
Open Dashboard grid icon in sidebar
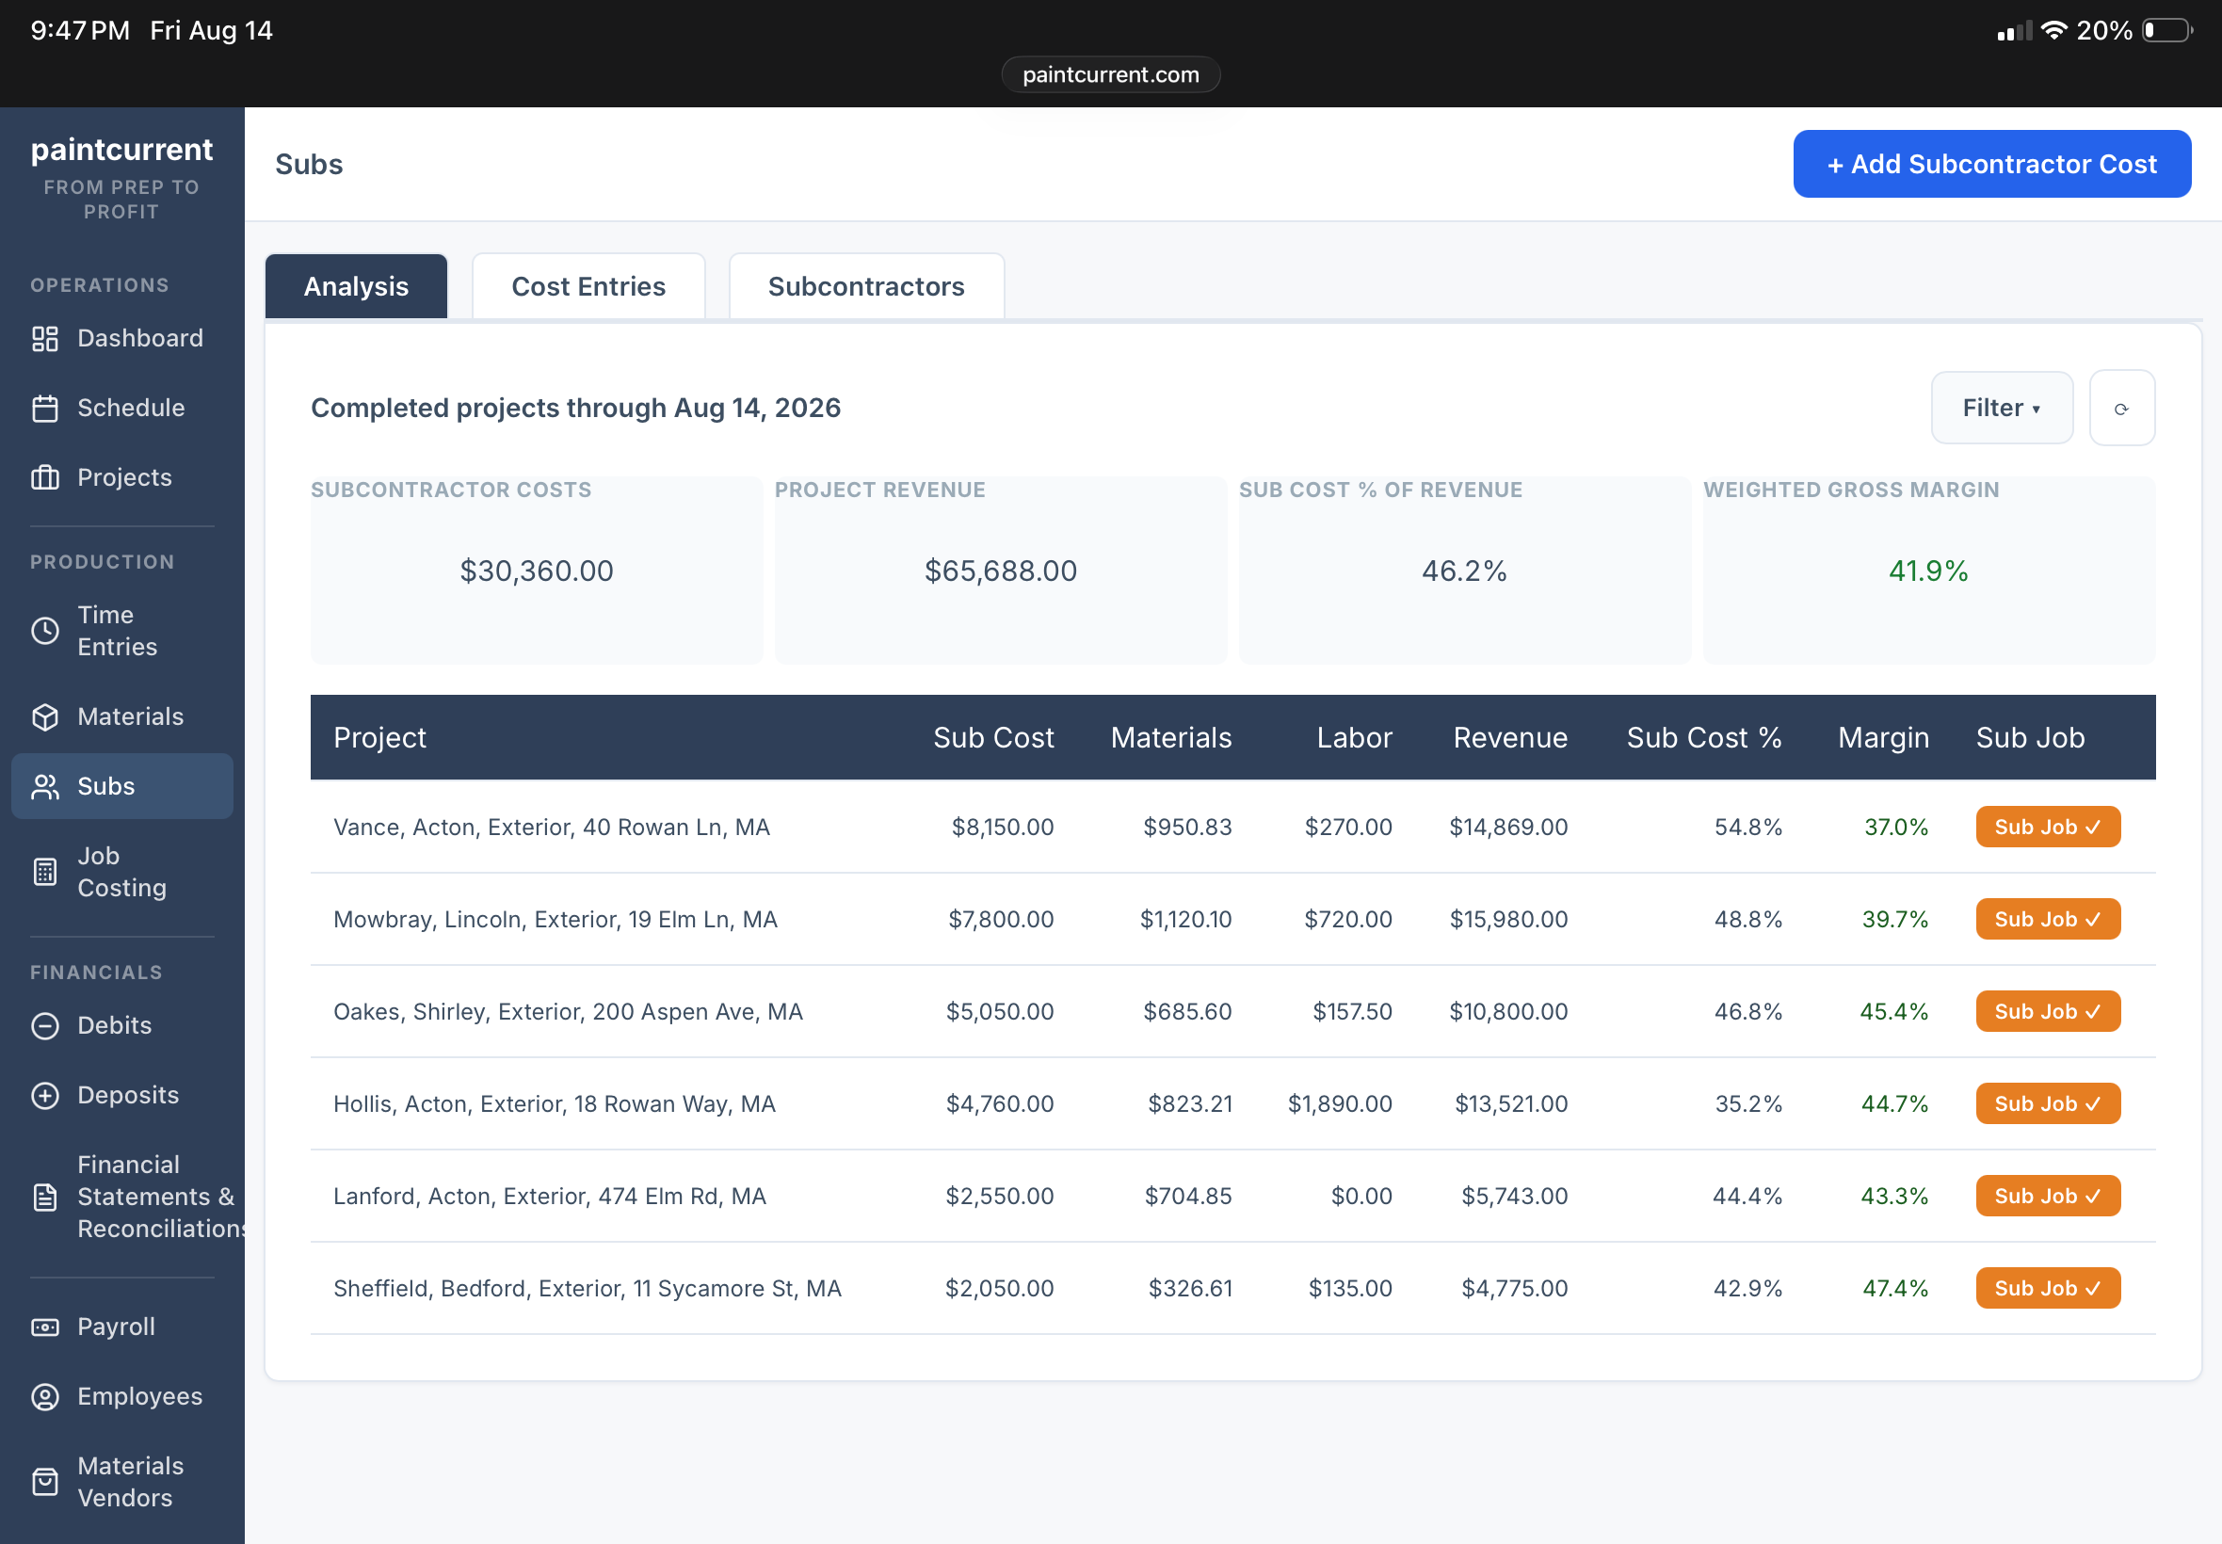click(44, 339)
